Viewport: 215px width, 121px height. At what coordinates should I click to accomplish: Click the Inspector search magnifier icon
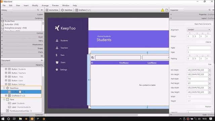pyautogui.click(x=210, y=10)
